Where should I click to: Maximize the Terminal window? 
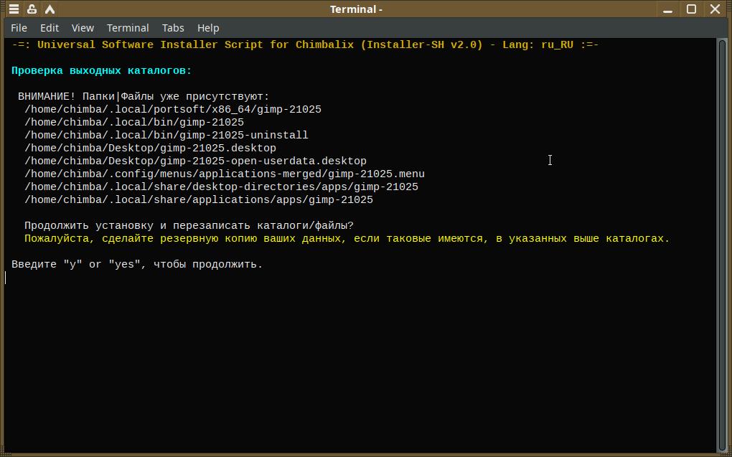tap(691, 9)
